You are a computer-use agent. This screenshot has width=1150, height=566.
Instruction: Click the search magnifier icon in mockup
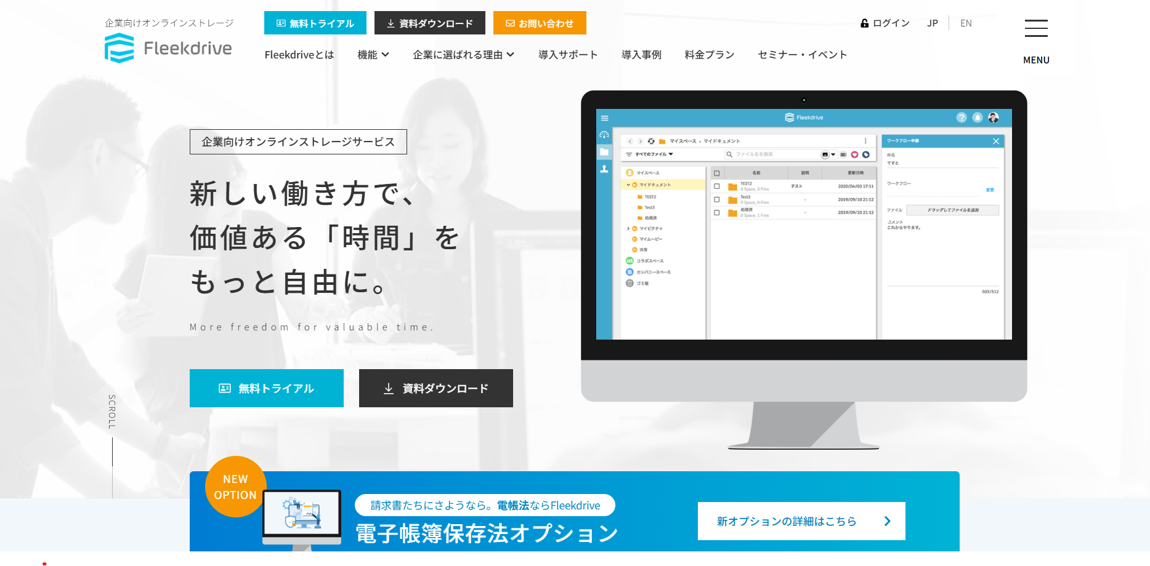click(729, 154)
